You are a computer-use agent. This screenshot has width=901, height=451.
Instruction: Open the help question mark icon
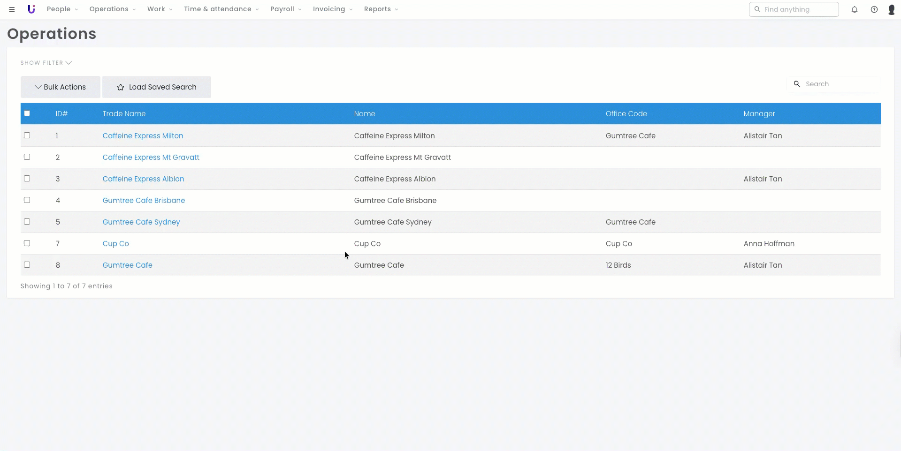[x=874, y=9]
